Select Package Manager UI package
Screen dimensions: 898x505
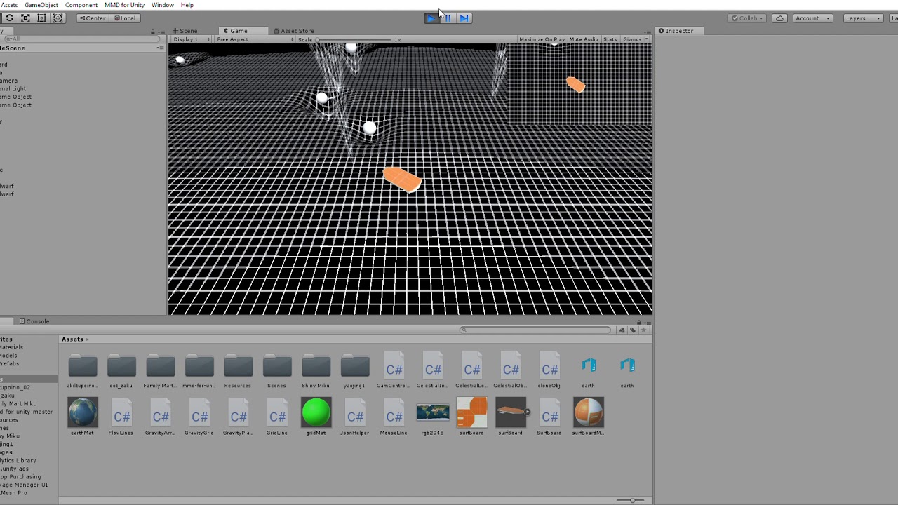click(24, 485)
